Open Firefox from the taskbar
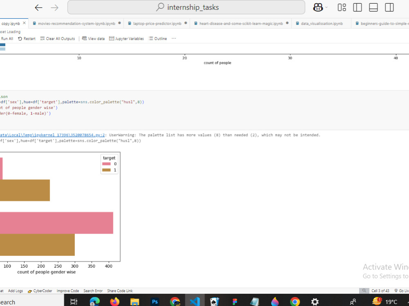 pyautogui.click(x=115, y=302)
